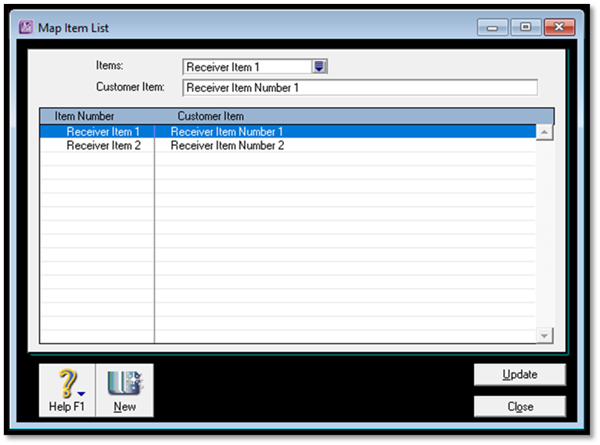Click the Map Item List title bar icon
This screenshot has height=445, width=600.
click(26, 28)
